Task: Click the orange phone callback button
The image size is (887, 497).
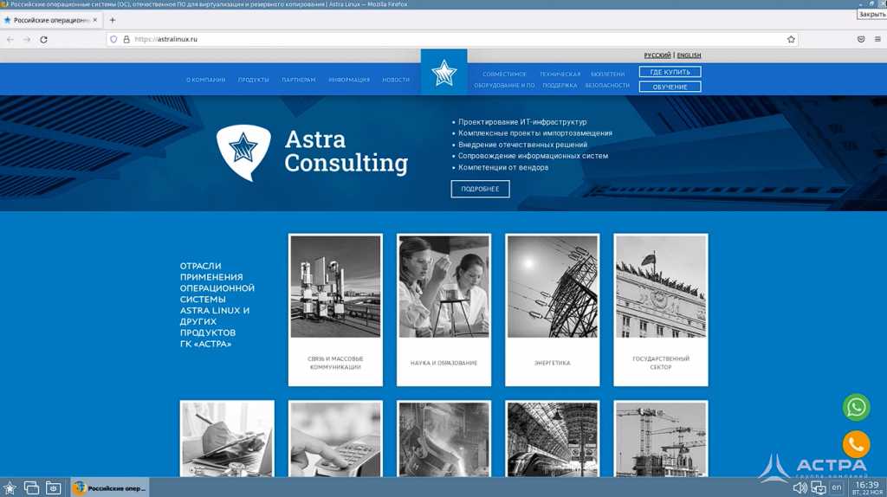Action: click(x=856, y=444)
